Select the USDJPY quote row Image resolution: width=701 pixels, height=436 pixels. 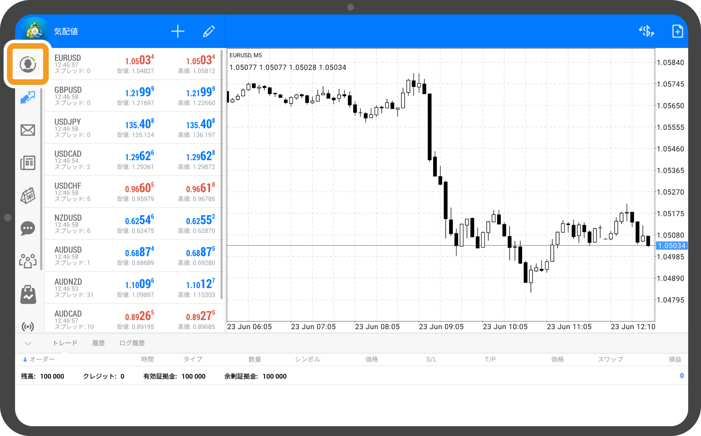coord(134,128)
